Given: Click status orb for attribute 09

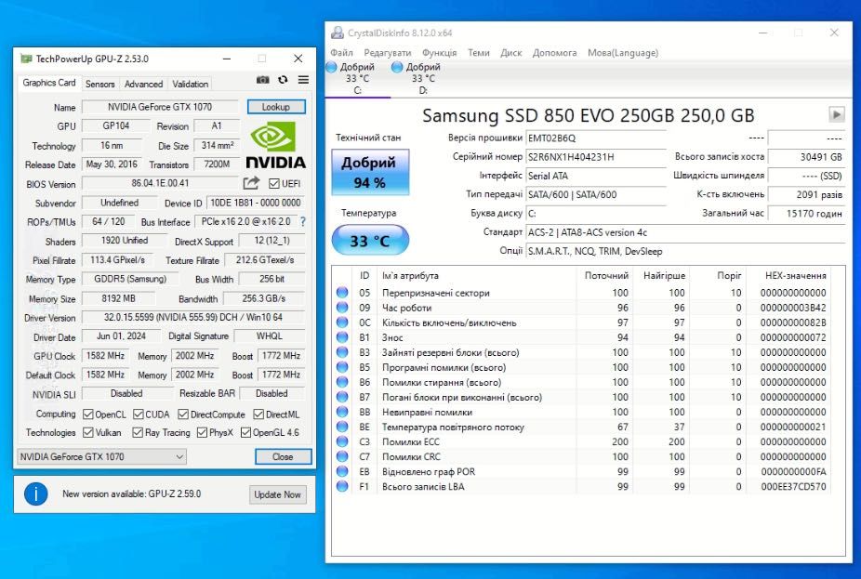Looking at the screenshot, I should 342,308.
